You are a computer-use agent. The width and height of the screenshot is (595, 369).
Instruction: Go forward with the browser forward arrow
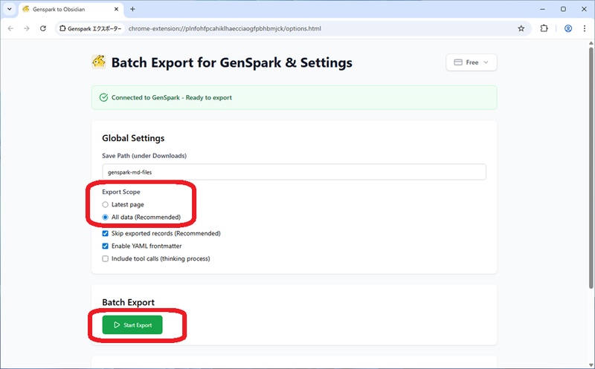pyautogui.click(x=27, y=28)
